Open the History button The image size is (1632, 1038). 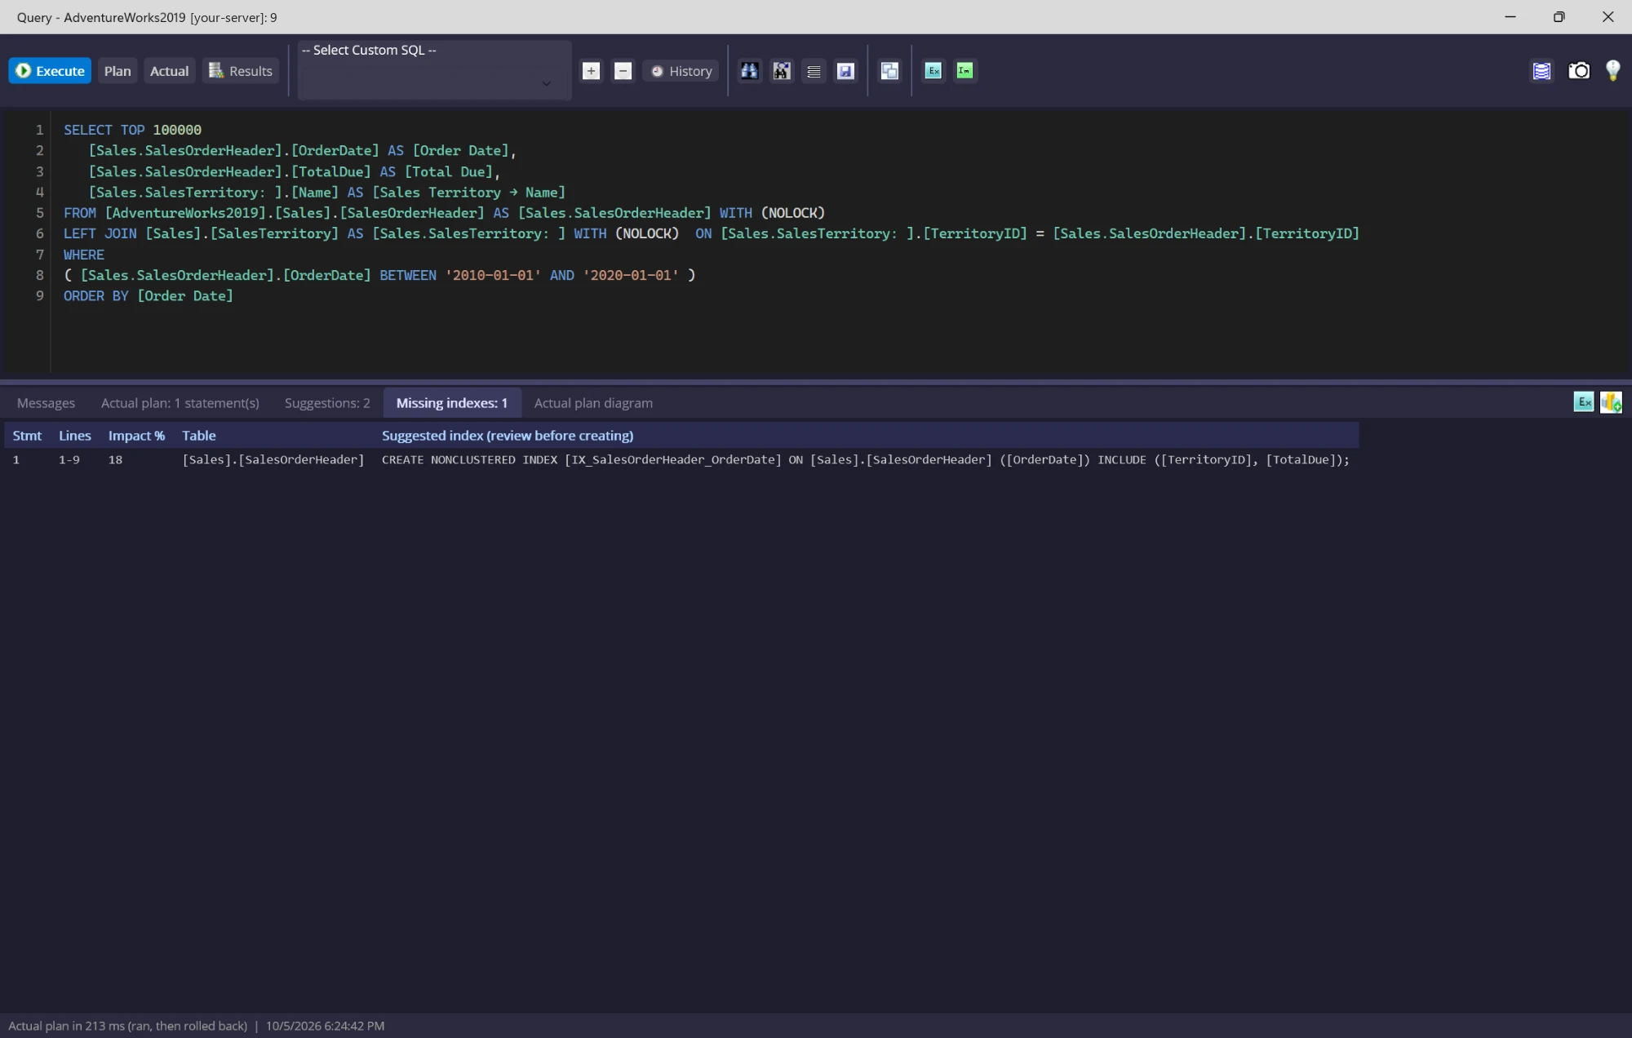[x=681, y=71]
